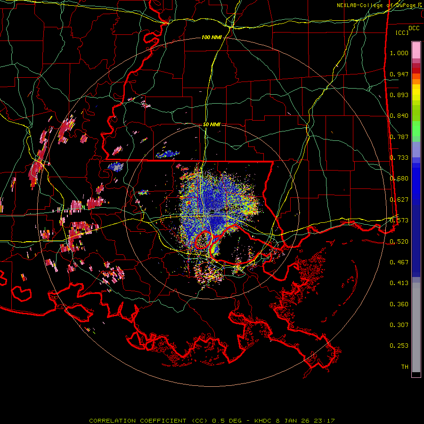The width and height of the screenshot is (424, 424).
Task: Click the 0.733 scale value
Action: (399, 158)
